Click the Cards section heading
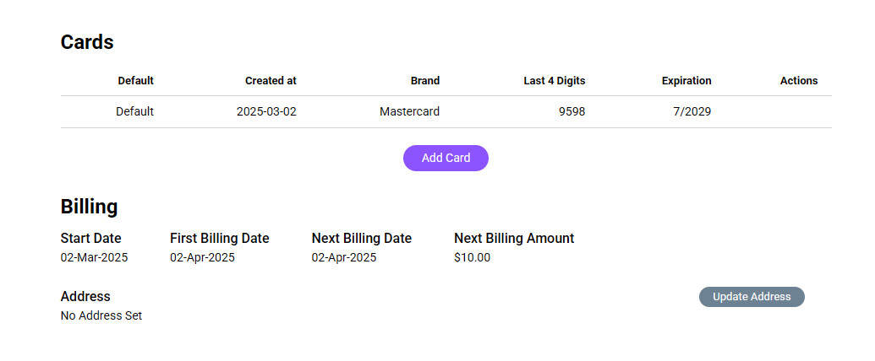Viewport: 875px width, 361px height. point(87,42)
